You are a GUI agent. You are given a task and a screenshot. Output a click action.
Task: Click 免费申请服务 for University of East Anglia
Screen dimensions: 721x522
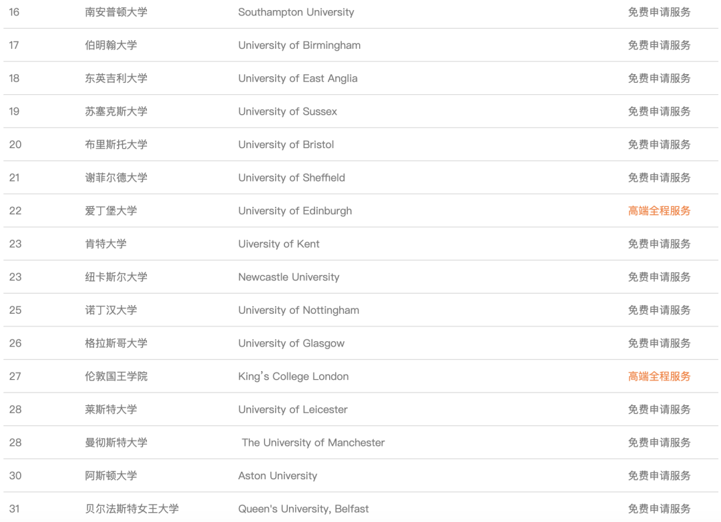(659, 78)
